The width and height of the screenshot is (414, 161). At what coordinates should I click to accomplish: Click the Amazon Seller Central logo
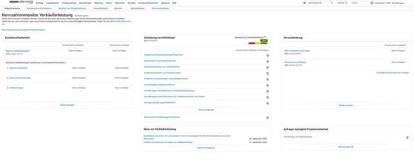21,2
